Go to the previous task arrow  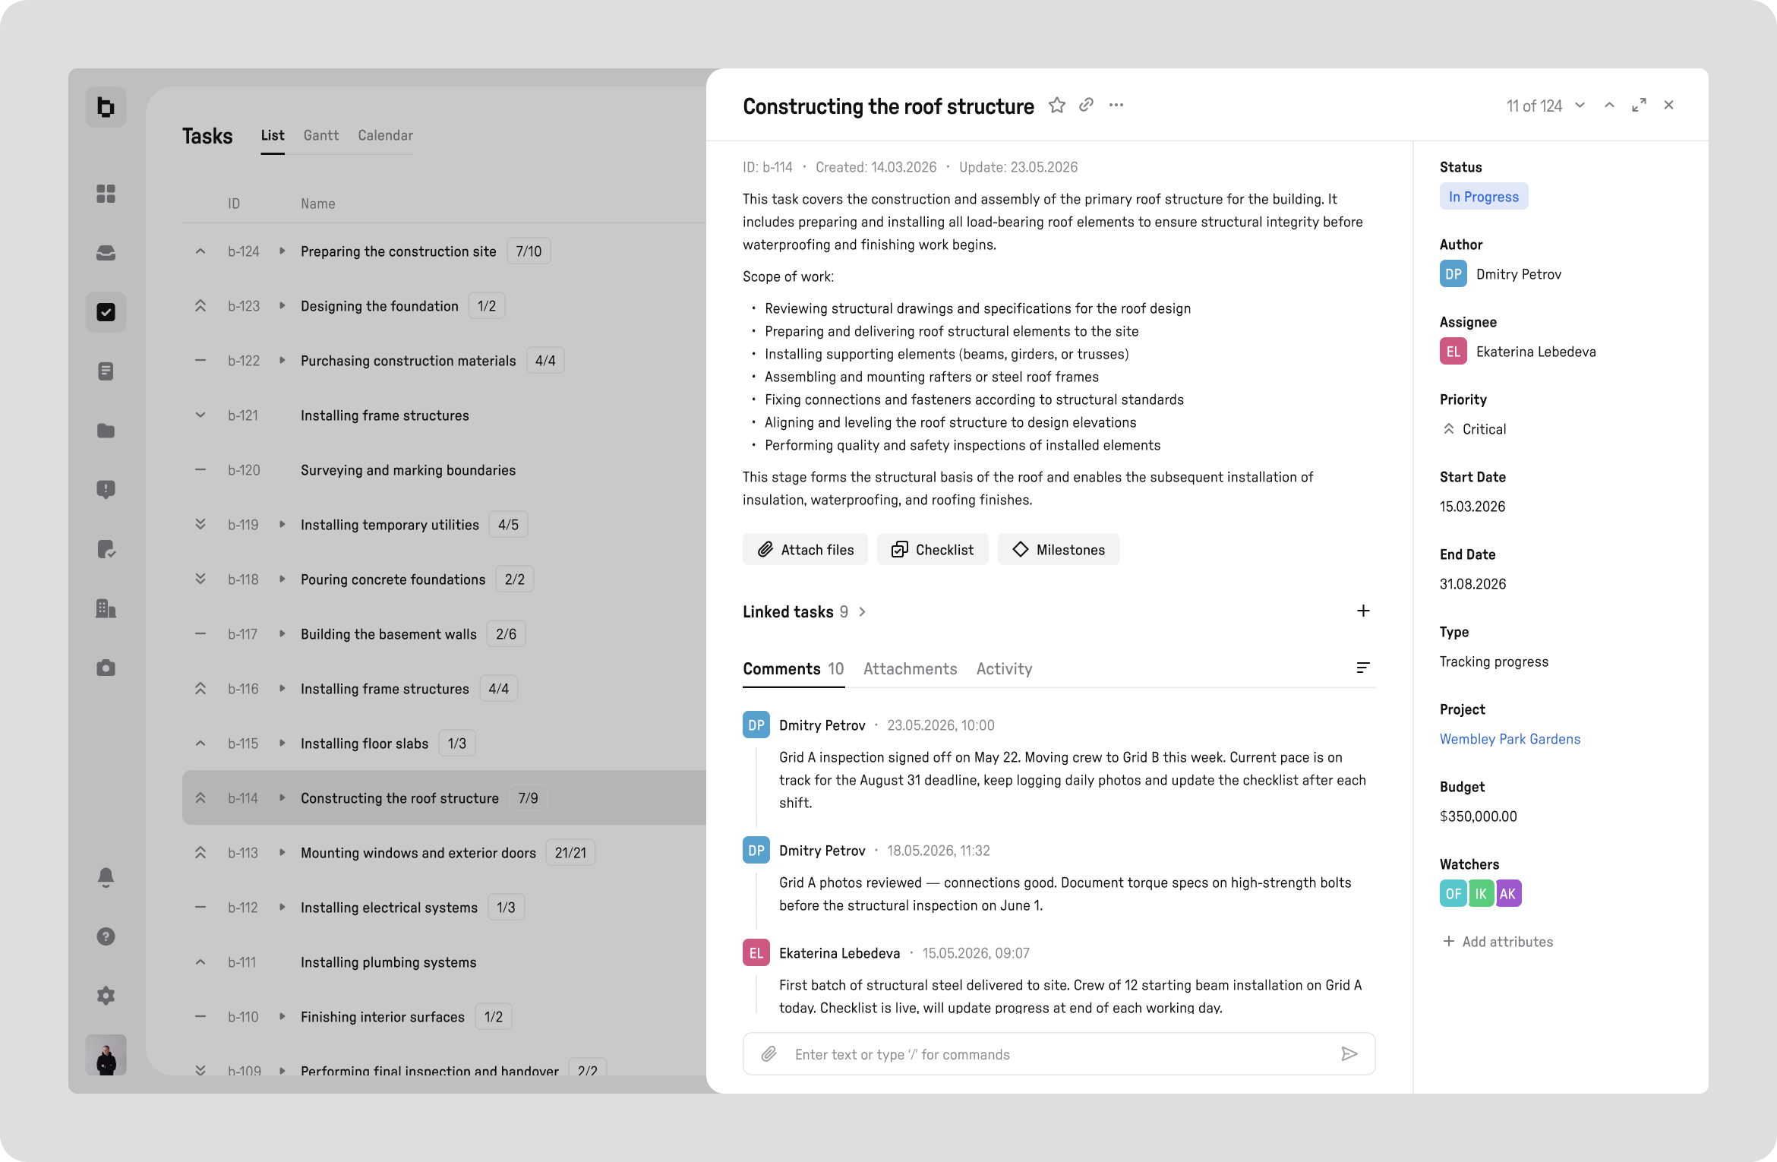coord(1609,105)
